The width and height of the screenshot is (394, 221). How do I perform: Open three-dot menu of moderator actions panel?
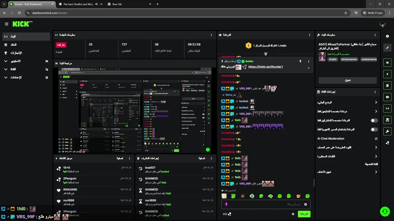pyautogui.click(x=211, y=158)
